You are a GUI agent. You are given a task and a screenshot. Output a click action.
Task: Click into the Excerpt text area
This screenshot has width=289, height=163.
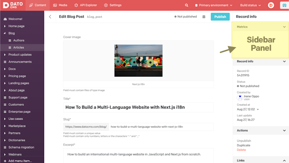[138, 156]
